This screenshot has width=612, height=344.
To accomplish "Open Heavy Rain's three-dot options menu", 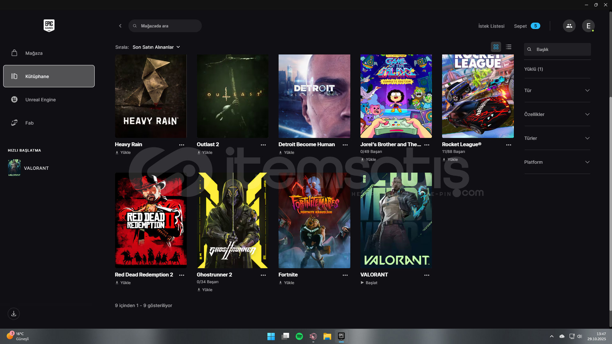I will pyautogui.click(x=182, y=145).
